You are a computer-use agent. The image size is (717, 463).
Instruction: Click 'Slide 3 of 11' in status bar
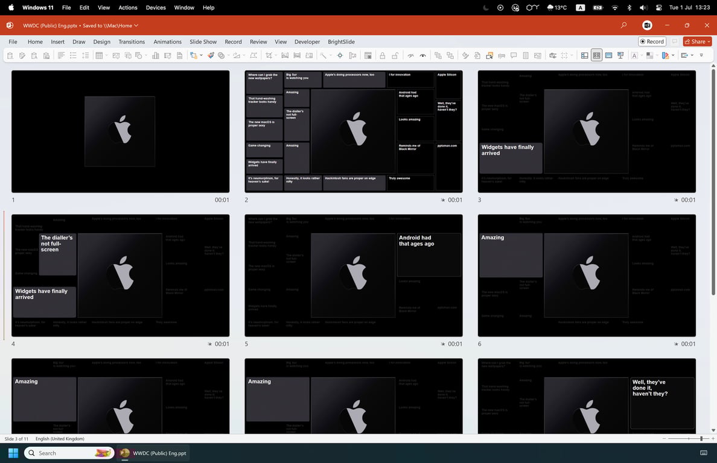pyautogui.click(x=16, y=439)
